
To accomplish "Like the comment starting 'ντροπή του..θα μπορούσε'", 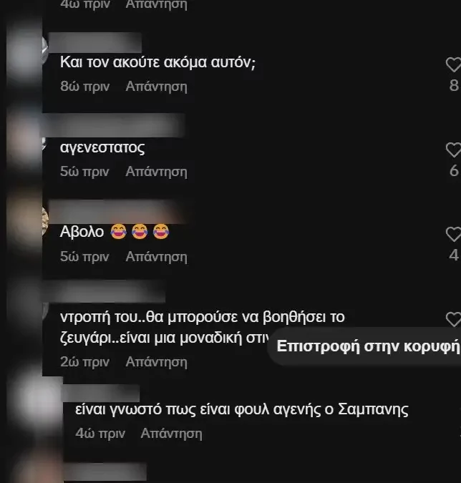I will click(454, 319).
